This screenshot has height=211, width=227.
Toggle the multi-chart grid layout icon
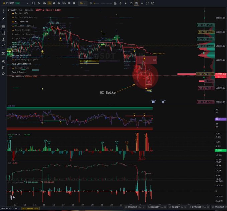[x=137, y=3]
